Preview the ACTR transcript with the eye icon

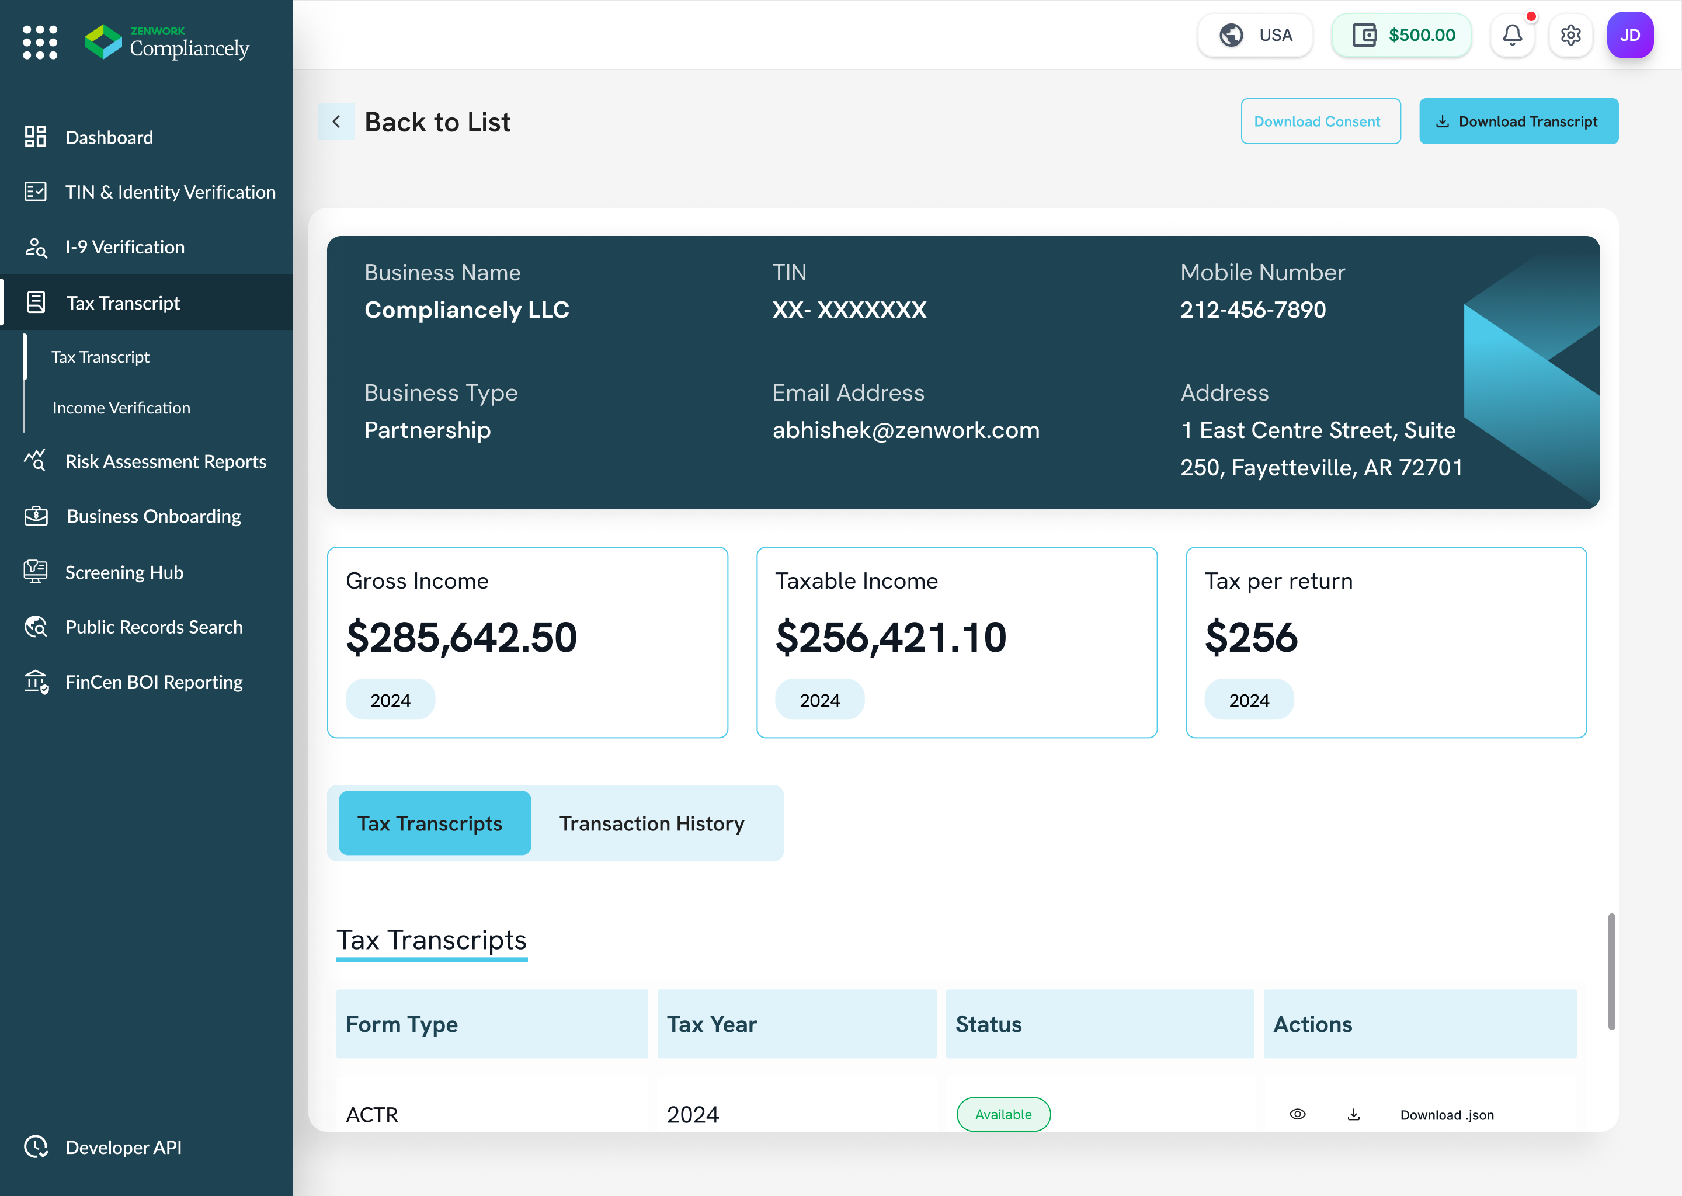click(1298, 1114)
